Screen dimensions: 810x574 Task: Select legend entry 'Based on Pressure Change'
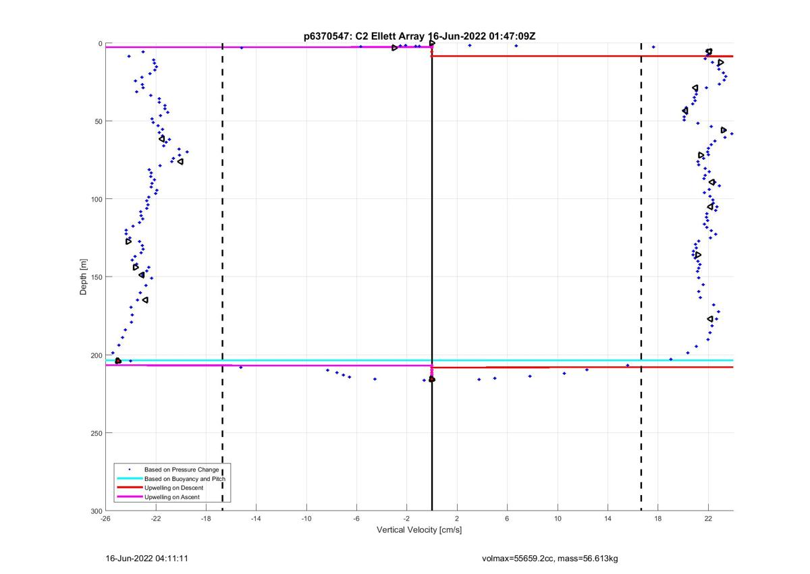(182, 469)
